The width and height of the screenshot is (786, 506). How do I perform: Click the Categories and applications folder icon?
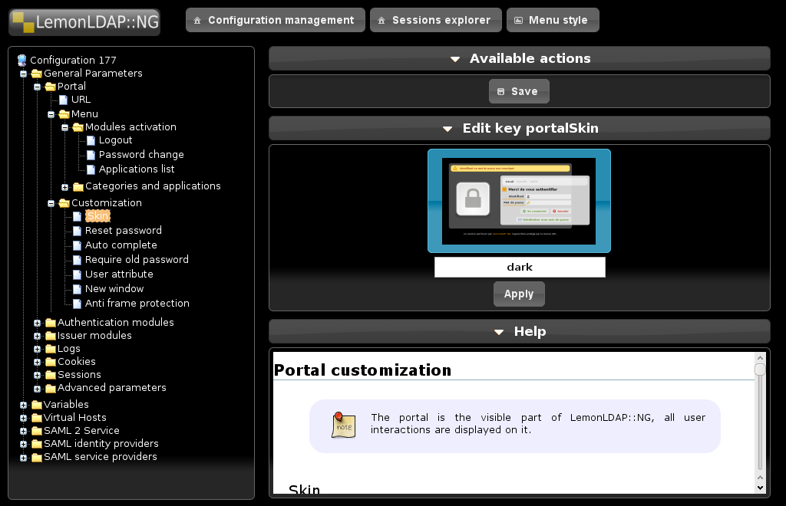[x=78, y=187]
